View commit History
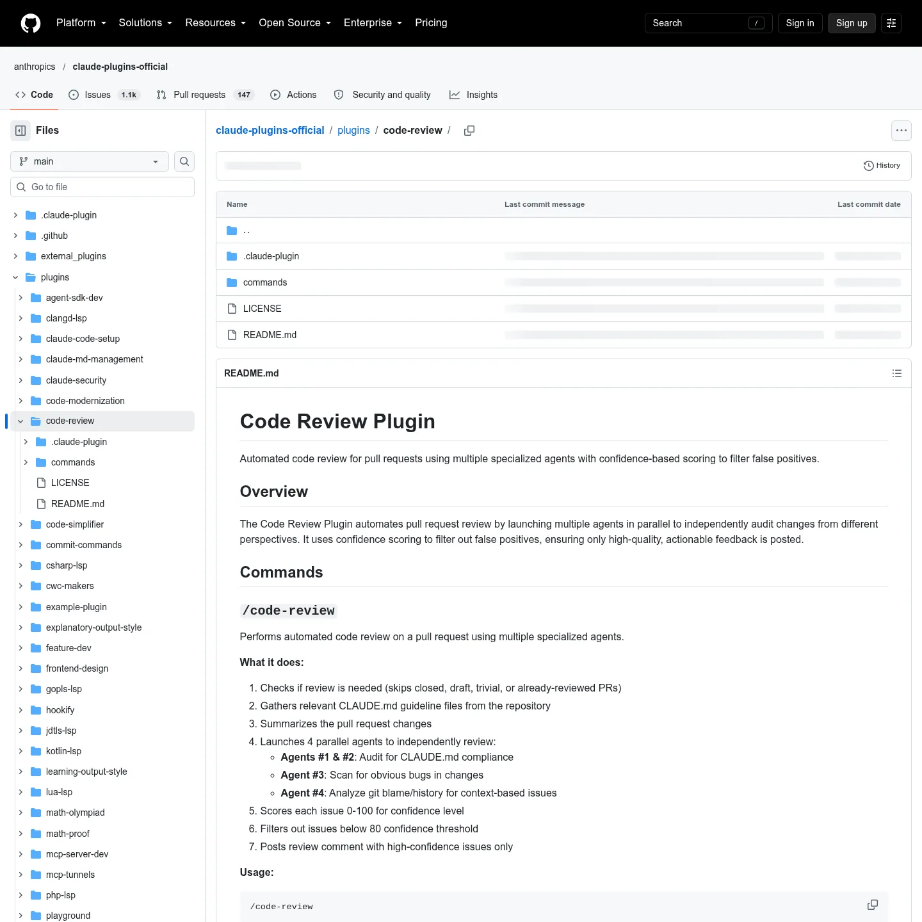This screenshot has height=922, width=922. (882, 165)
